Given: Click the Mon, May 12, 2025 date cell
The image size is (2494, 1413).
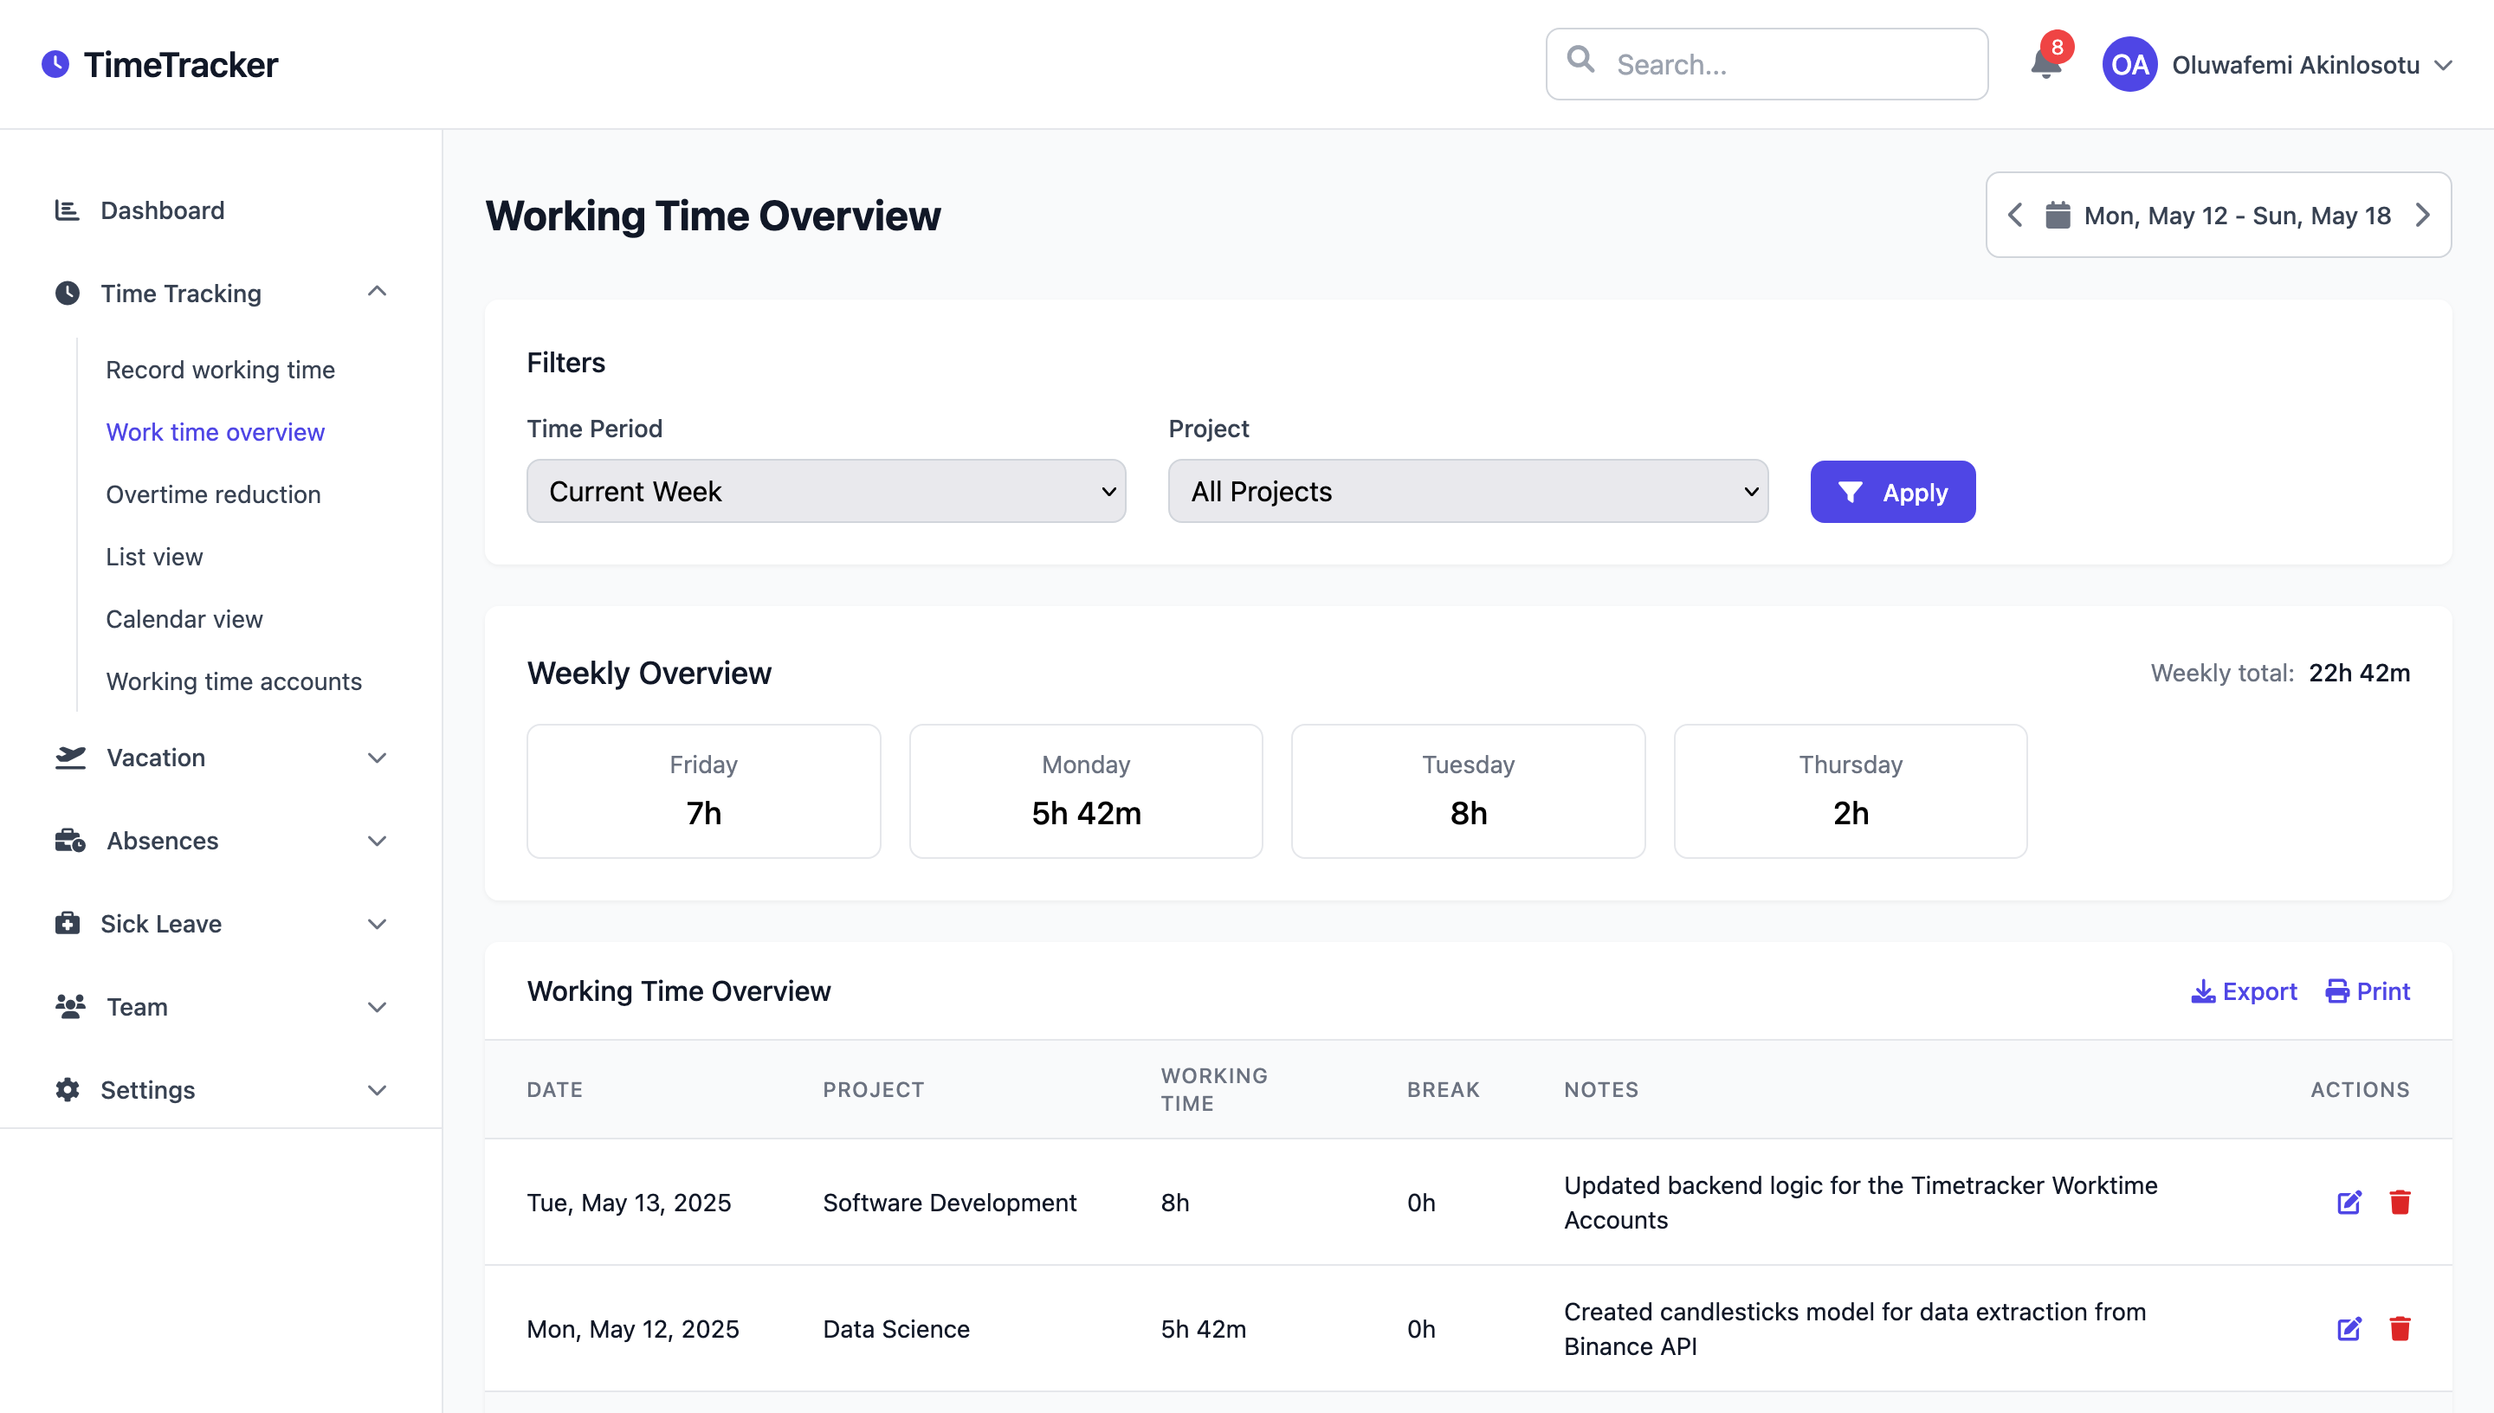Looking at the screenshot, I should pos(633,1328).
